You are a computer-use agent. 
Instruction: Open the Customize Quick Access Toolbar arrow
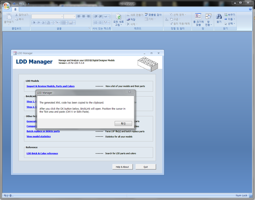(x=28, y=4)
